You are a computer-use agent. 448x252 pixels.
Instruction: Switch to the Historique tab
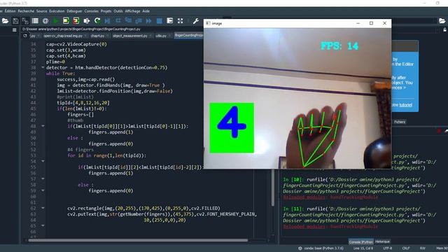(x=383, y=241)
